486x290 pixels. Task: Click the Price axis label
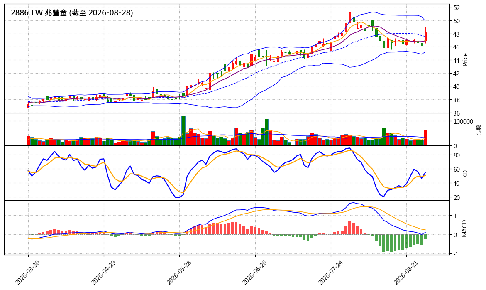point(465,59)
